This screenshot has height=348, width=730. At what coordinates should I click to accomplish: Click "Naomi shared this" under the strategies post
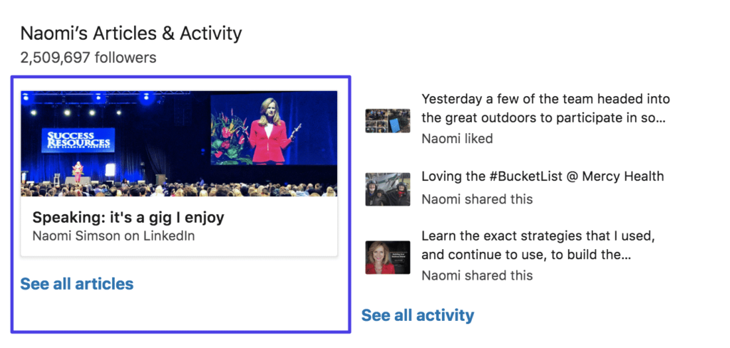click(476, 275)
